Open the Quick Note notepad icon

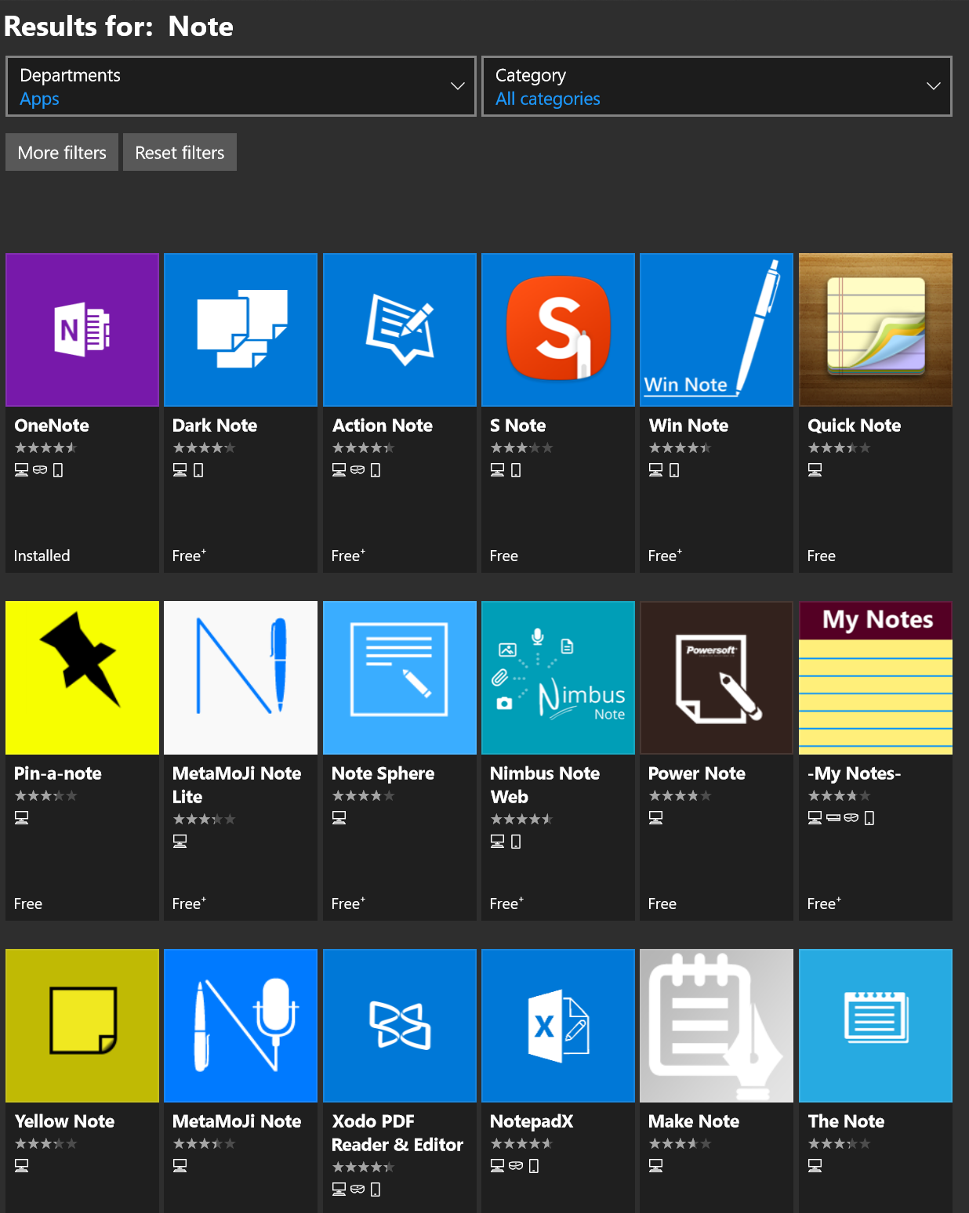pos(875,329)
